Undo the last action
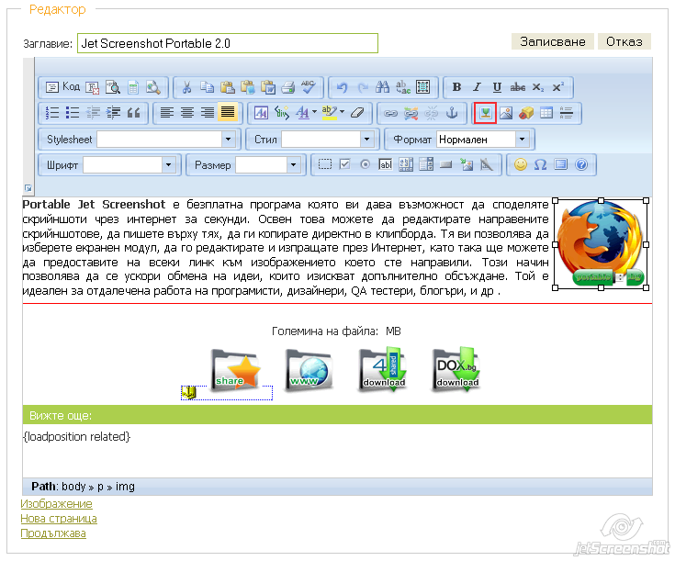Image resolution: width=675 pixels, height=561 pixels. [342, 87]
